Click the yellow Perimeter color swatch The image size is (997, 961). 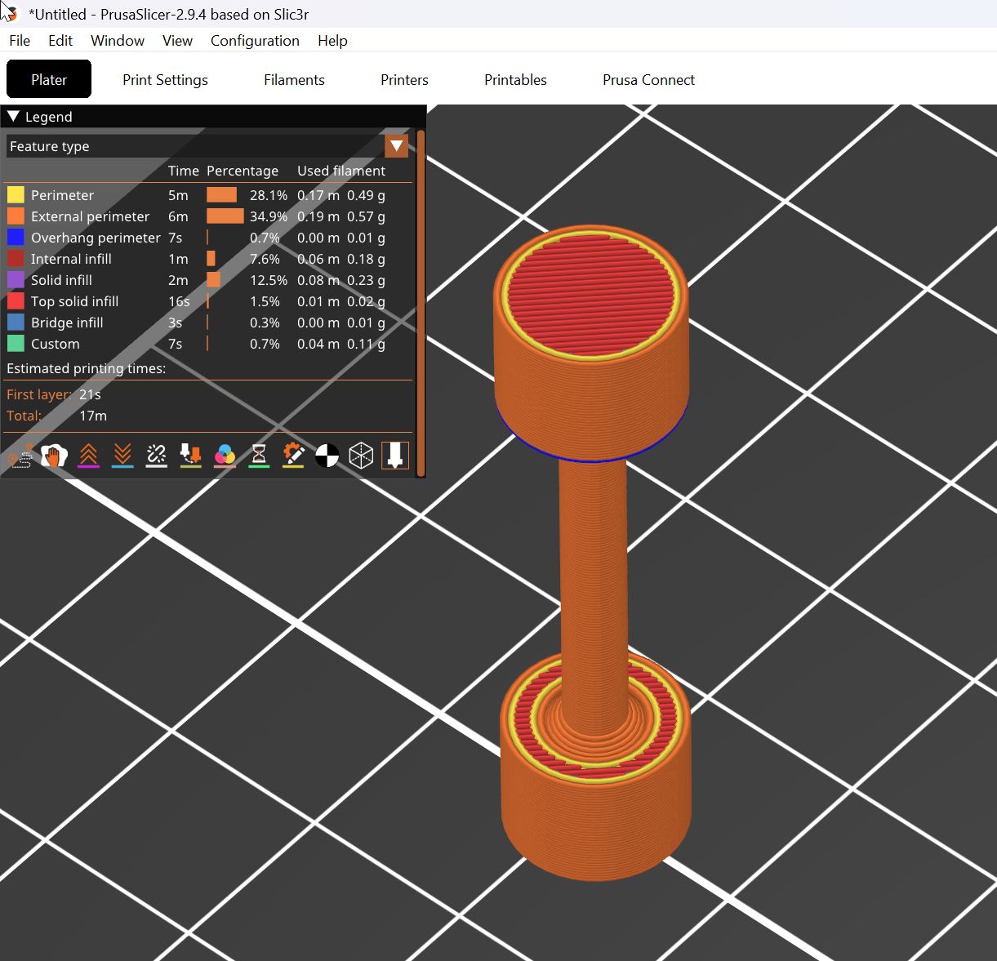point(15,195)
